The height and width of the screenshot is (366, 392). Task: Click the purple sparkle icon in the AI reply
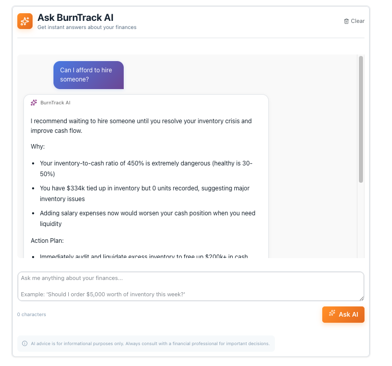click(34, 103)
